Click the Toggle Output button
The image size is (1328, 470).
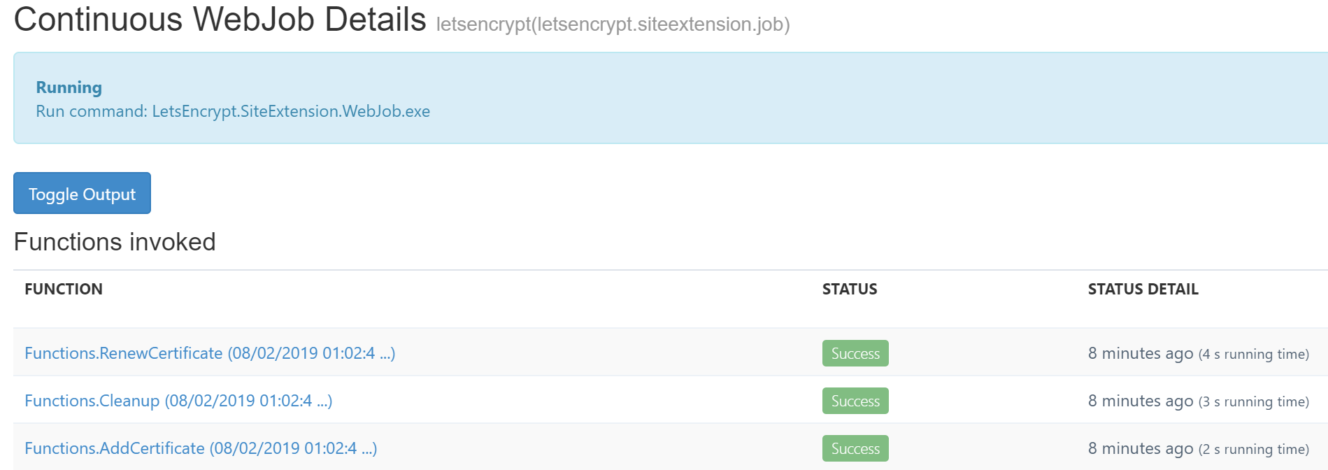pyautogui.click(x=82, y=194)
